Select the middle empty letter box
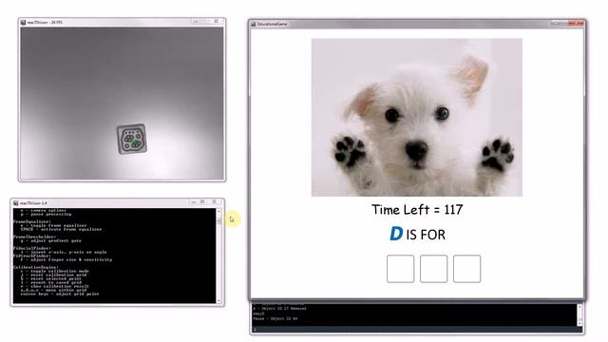Image resolution: width=608 pixels, height=342 pixels. (433, 269)
